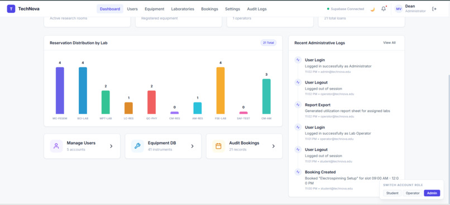This screenshot has width=450, height=205.
Task: Click 'Generated utilization report sheet' log description
Action: pyautogui.click(x=347, y=111)
